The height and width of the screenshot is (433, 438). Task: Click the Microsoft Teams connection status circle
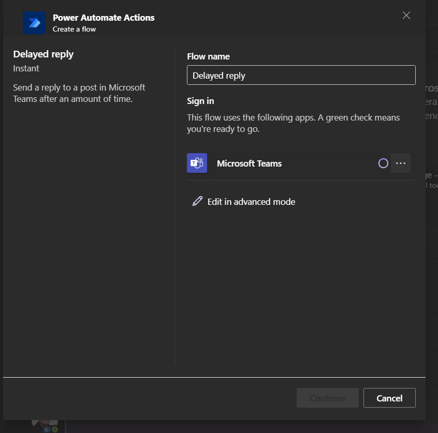[x=383, y=163]
